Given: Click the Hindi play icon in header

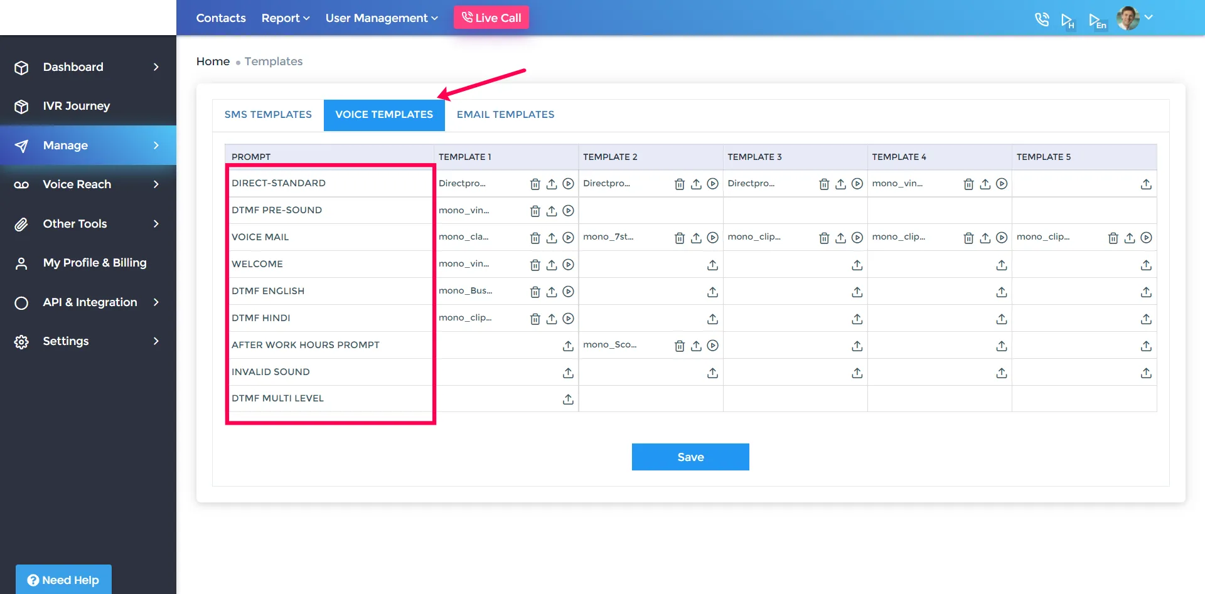Looking at the screenshot, I should pos(1068,21).
